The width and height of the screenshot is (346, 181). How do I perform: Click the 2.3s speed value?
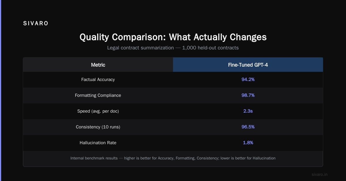pos(248,111)
